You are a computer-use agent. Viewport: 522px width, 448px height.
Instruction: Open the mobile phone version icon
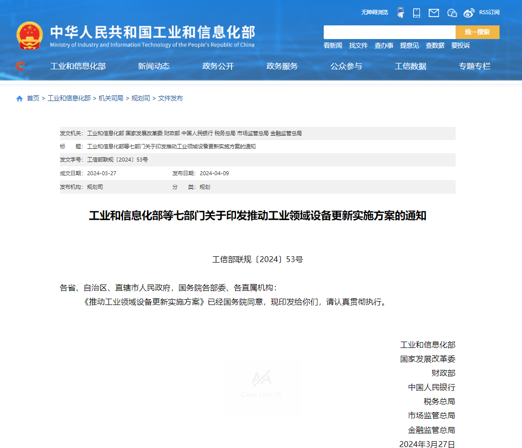coord(417,13)
